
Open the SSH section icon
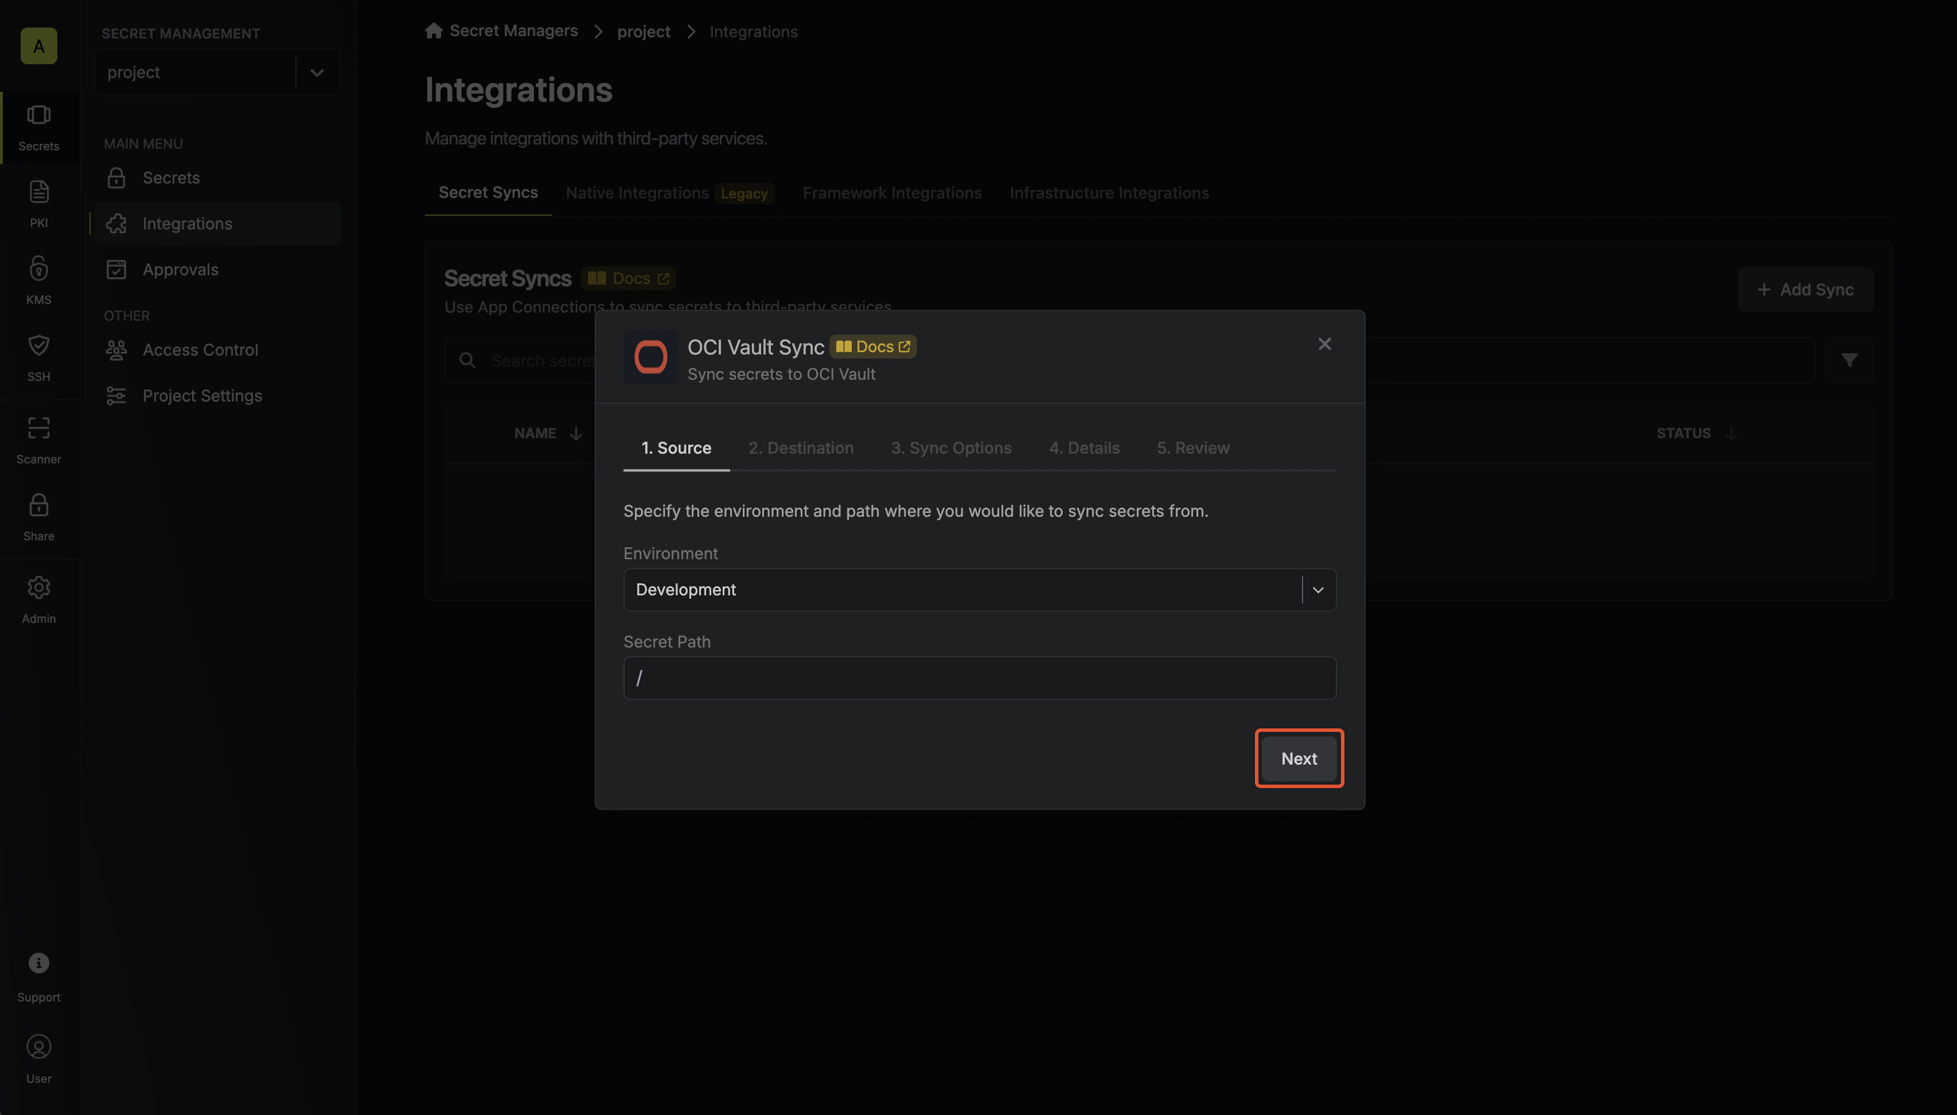click(38, 358)
